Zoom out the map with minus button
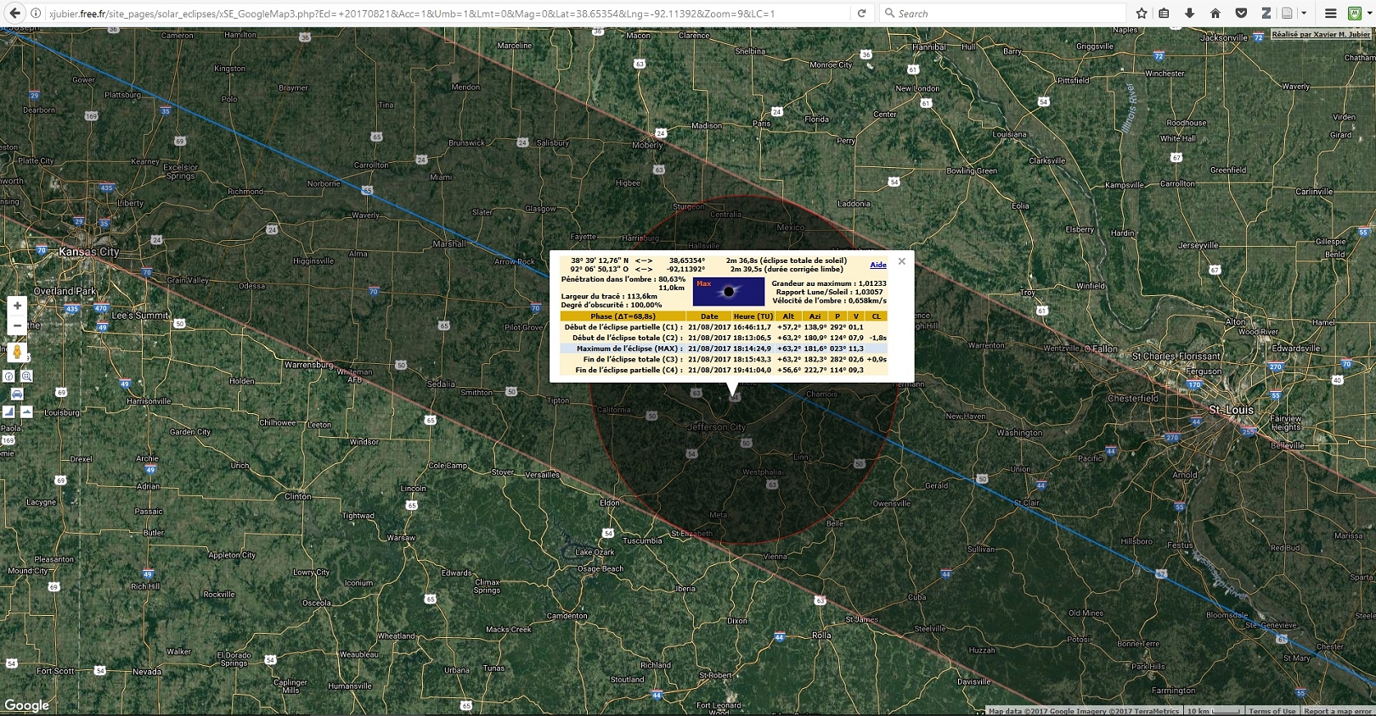The width and height of the screenshot is (1376, 716). [x=17, y=325]
